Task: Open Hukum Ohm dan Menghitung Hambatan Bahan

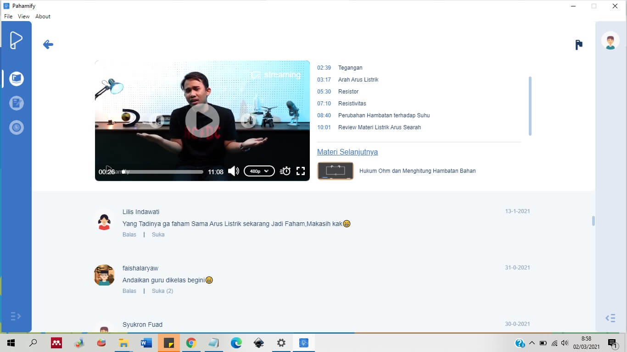Action: [x=417, y=171]
